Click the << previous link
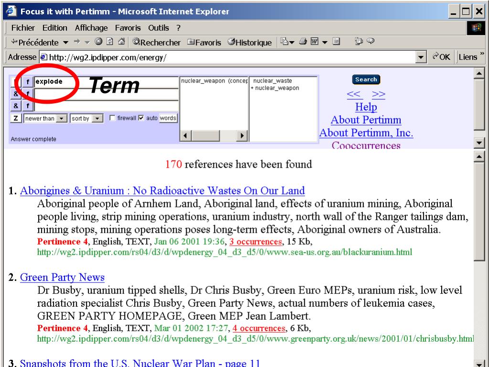Screen dimensions: 489x367 (354, 94)
